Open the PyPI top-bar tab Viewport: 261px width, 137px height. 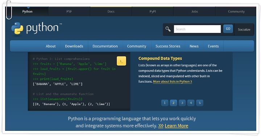tap(153, 12)
